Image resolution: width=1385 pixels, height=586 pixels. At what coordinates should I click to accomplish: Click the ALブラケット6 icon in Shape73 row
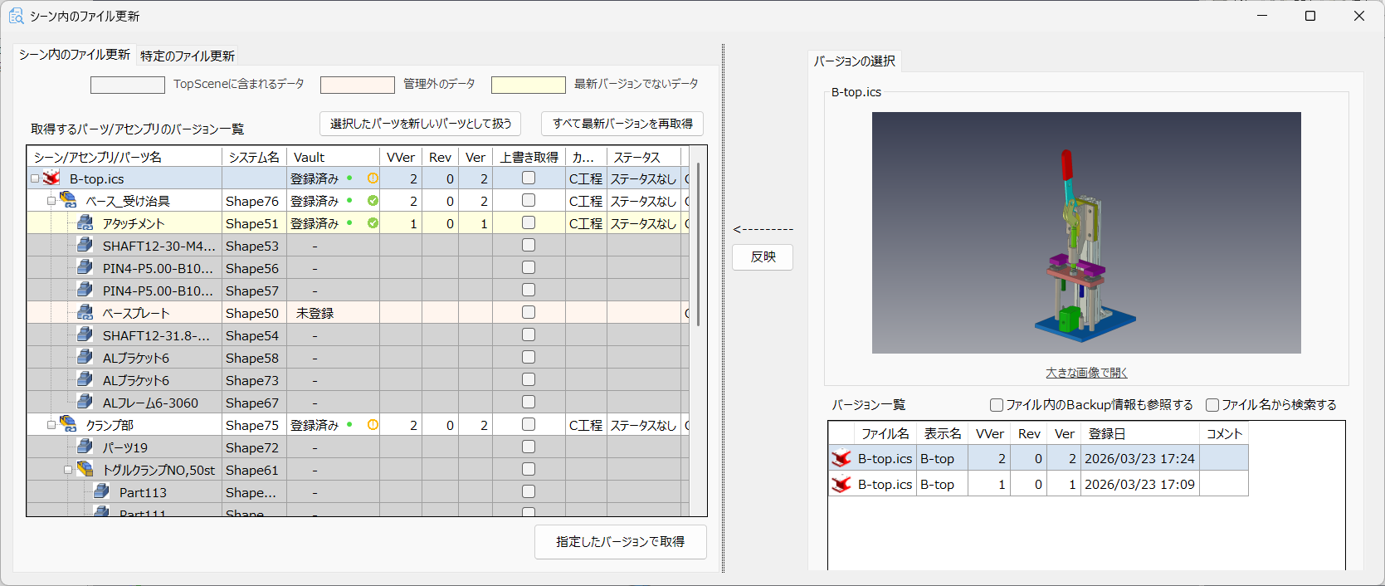(x=85, y=379)
